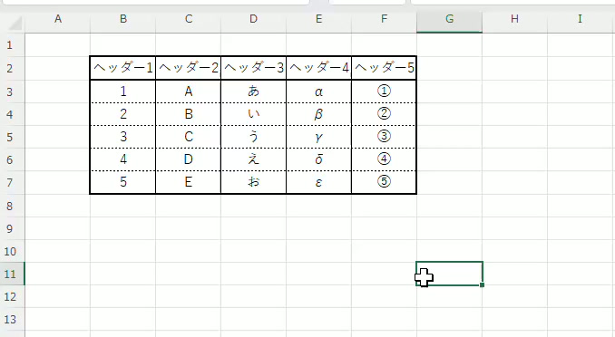
Task: Click fill handle of selected cell G11
Action: [482, 284]
